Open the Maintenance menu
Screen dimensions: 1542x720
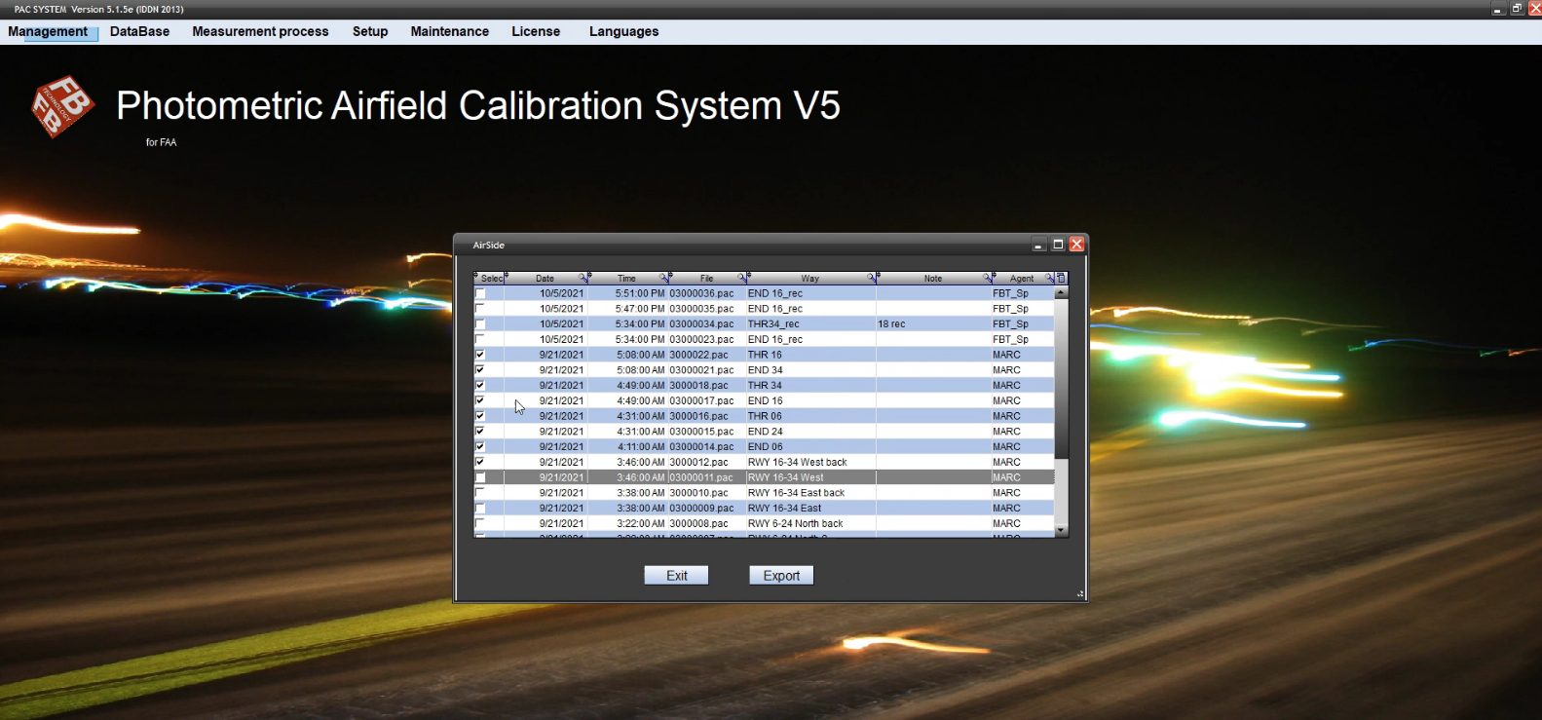tap(449, 31)
